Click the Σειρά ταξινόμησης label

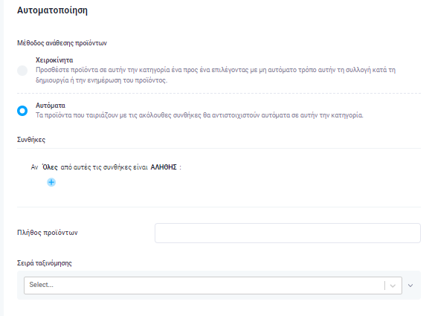tap(45, 263)
